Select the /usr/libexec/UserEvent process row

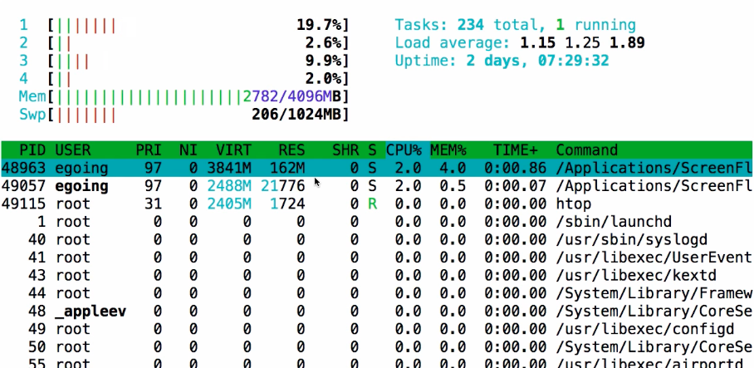(x=377, y=258)
